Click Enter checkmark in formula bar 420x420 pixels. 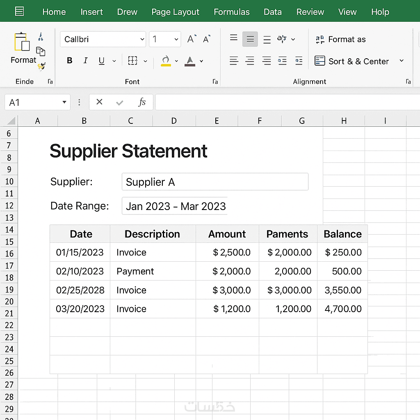click(x=120, y=102)
